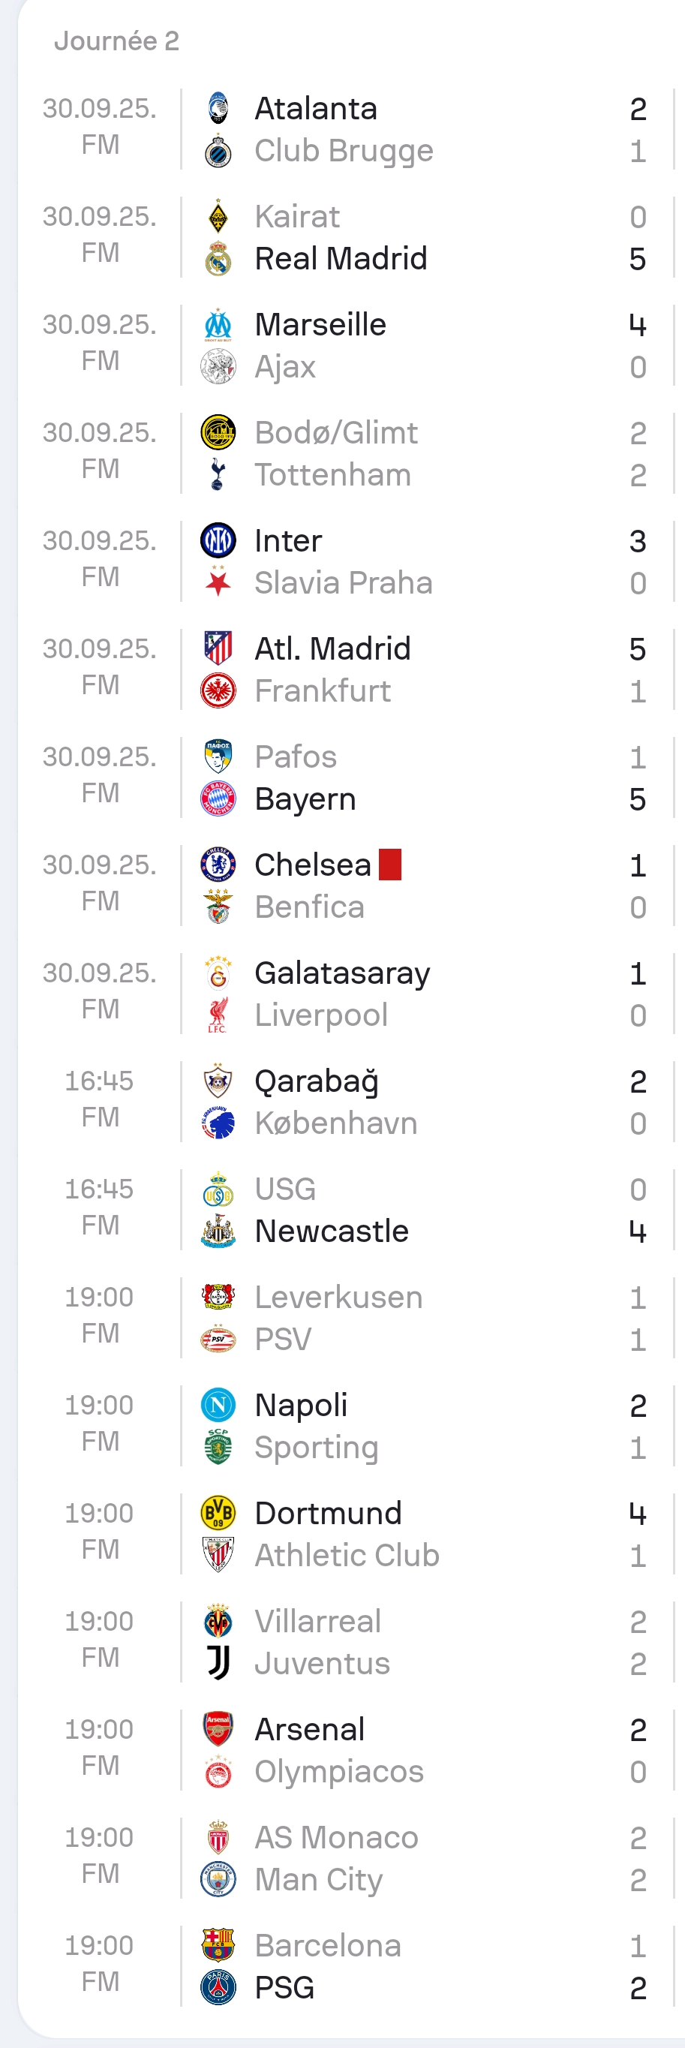Click the Inter club badge icon
This screenshot has height=2048, width=685.
[218, 540]
